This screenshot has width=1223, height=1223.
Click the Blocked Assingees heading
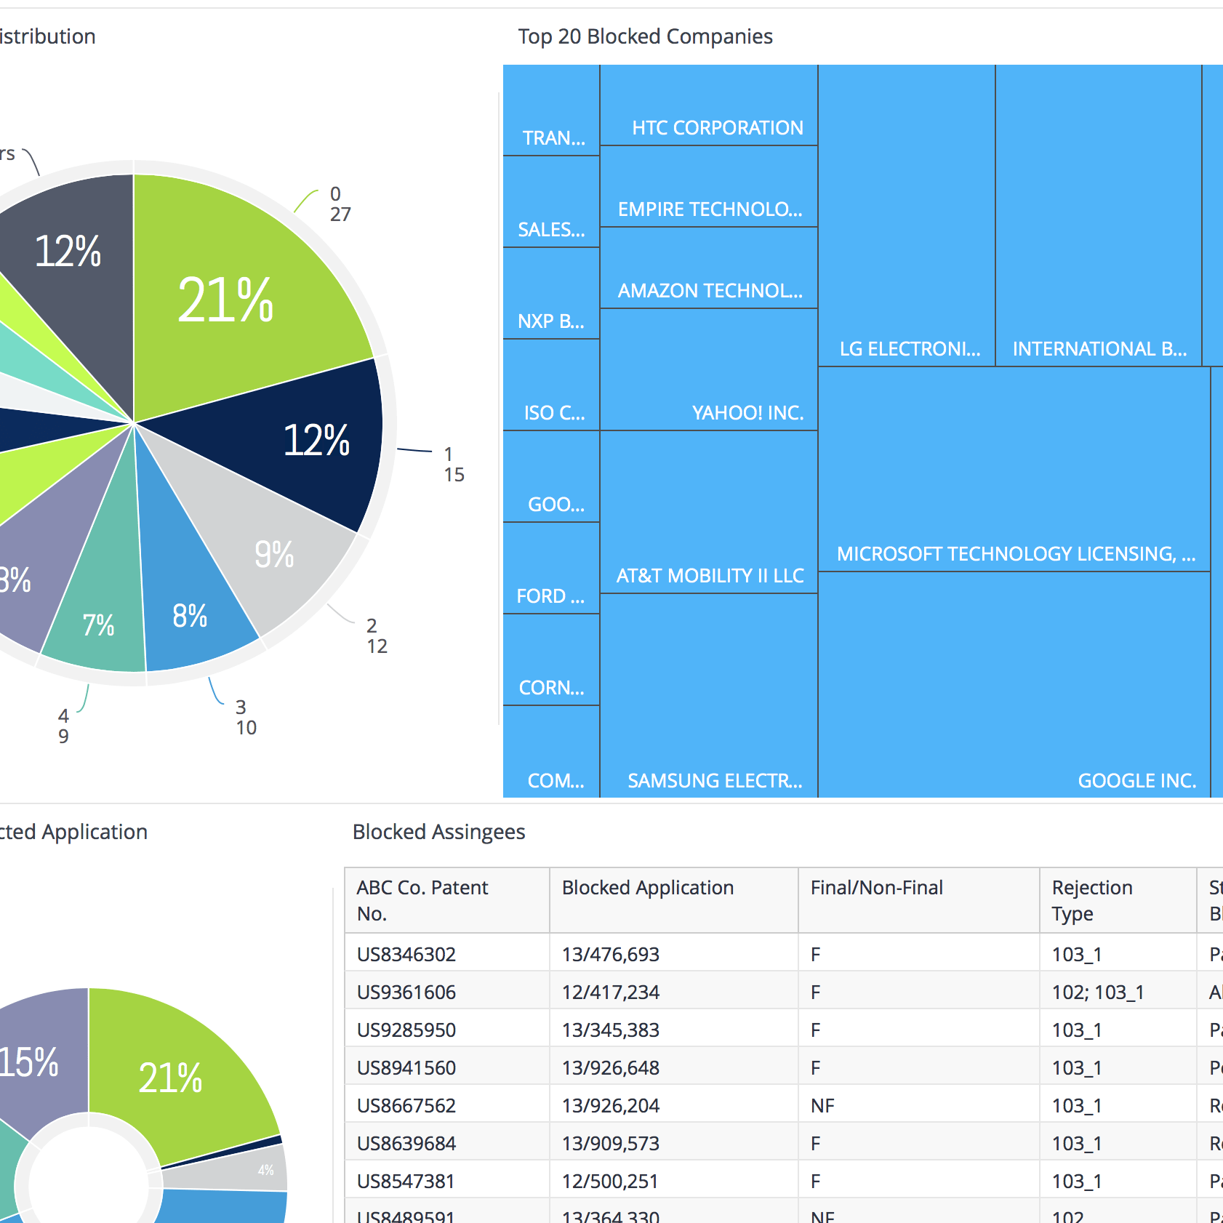point(438,832)
